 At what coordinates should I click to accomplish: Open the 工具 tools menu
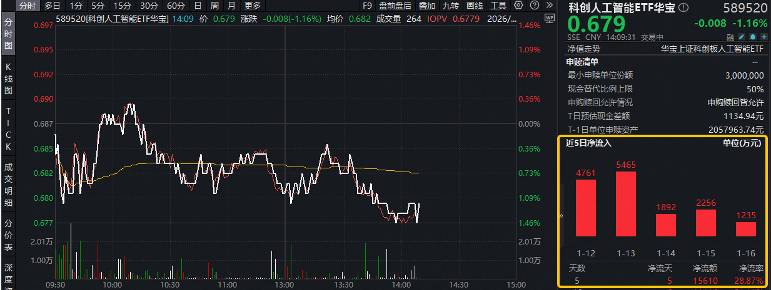[x=498, y=6]
